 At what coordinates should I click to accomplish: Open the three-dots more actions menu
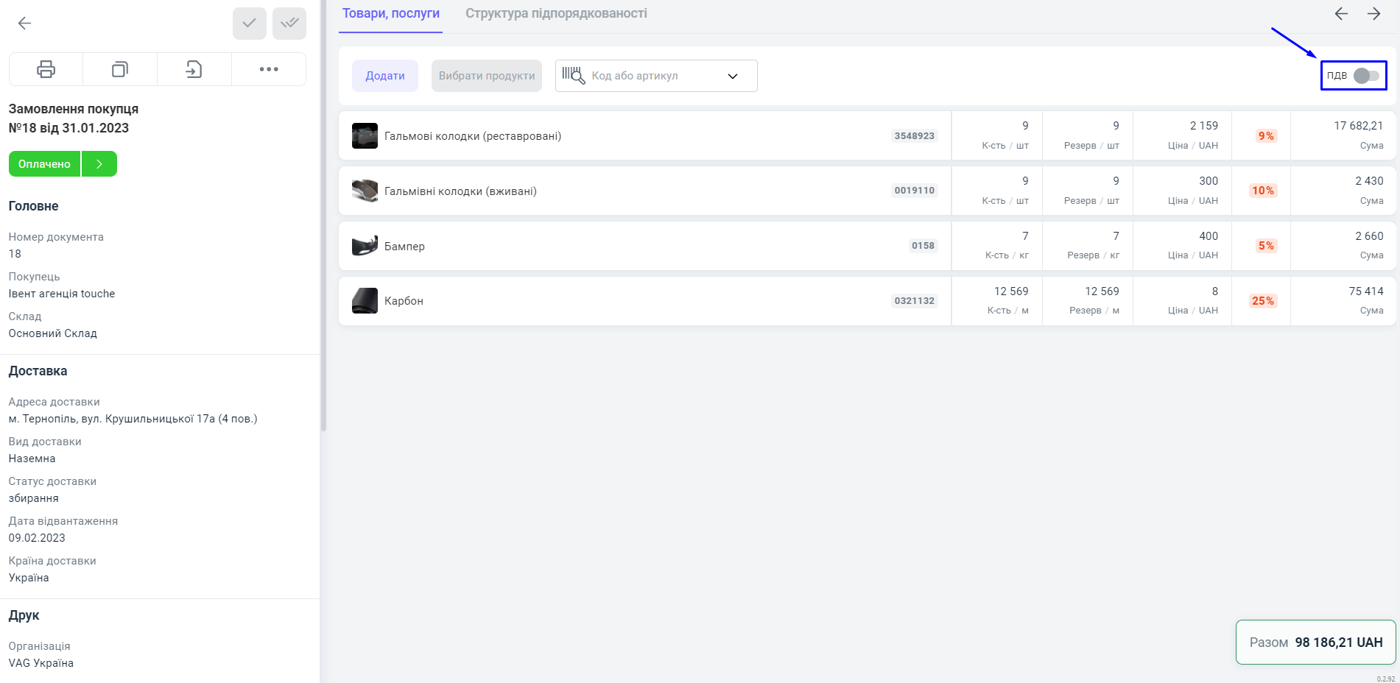click(269, 70)
